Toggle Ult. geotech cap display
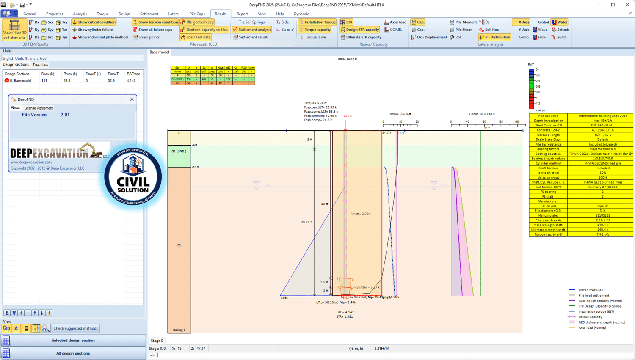This screenshot has width=635, height=360. (x=197, y=22)
